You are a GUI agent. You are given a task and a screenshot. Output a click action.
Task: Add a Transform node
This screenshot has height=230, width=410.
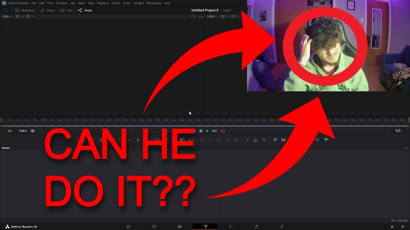[x=191, y=140]
